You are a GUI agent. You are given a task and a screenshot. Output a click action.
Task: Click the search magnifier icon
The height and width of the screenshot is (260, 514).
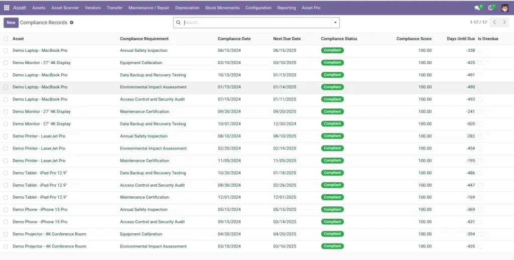[x=178, y=23]
